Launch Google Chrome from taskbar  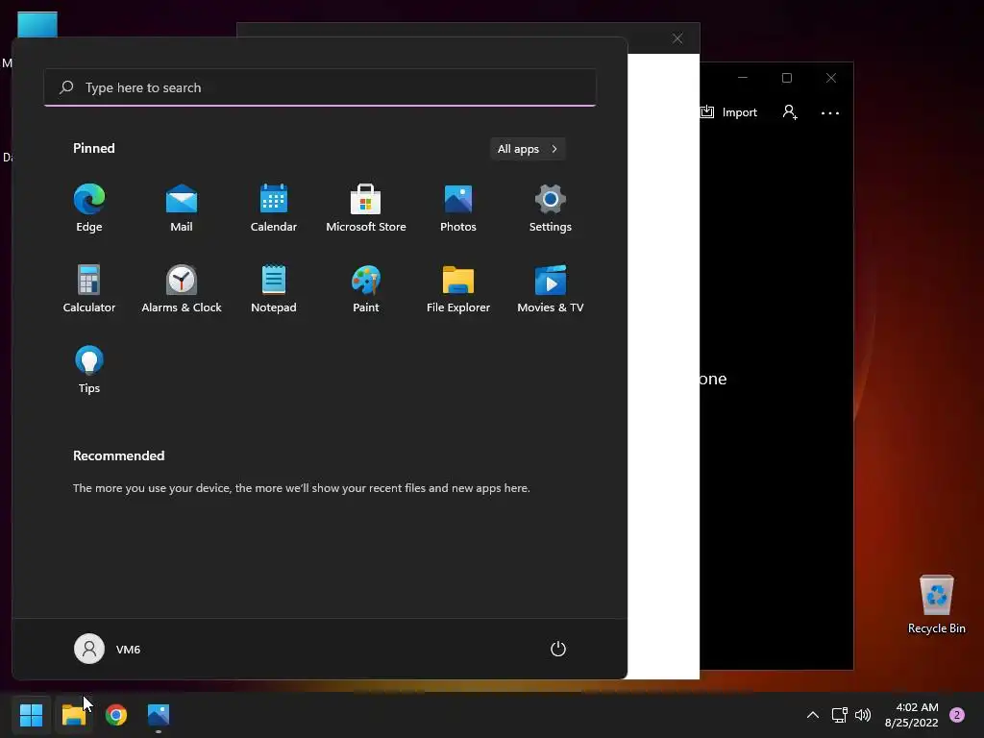[116, 715]
